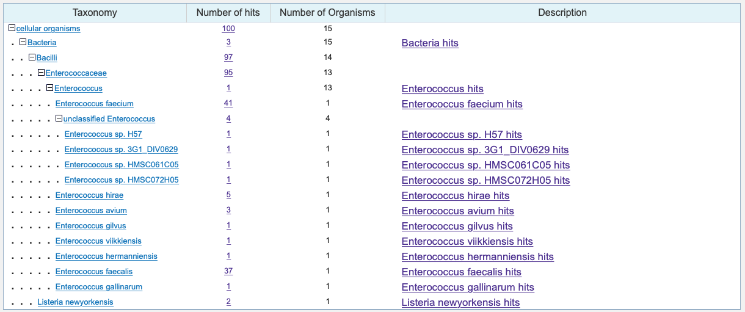The width and height of the screenshot is (745, 312).
Task: Open the 41 hits for Enterococcus faecium
Action: [228, 103]
